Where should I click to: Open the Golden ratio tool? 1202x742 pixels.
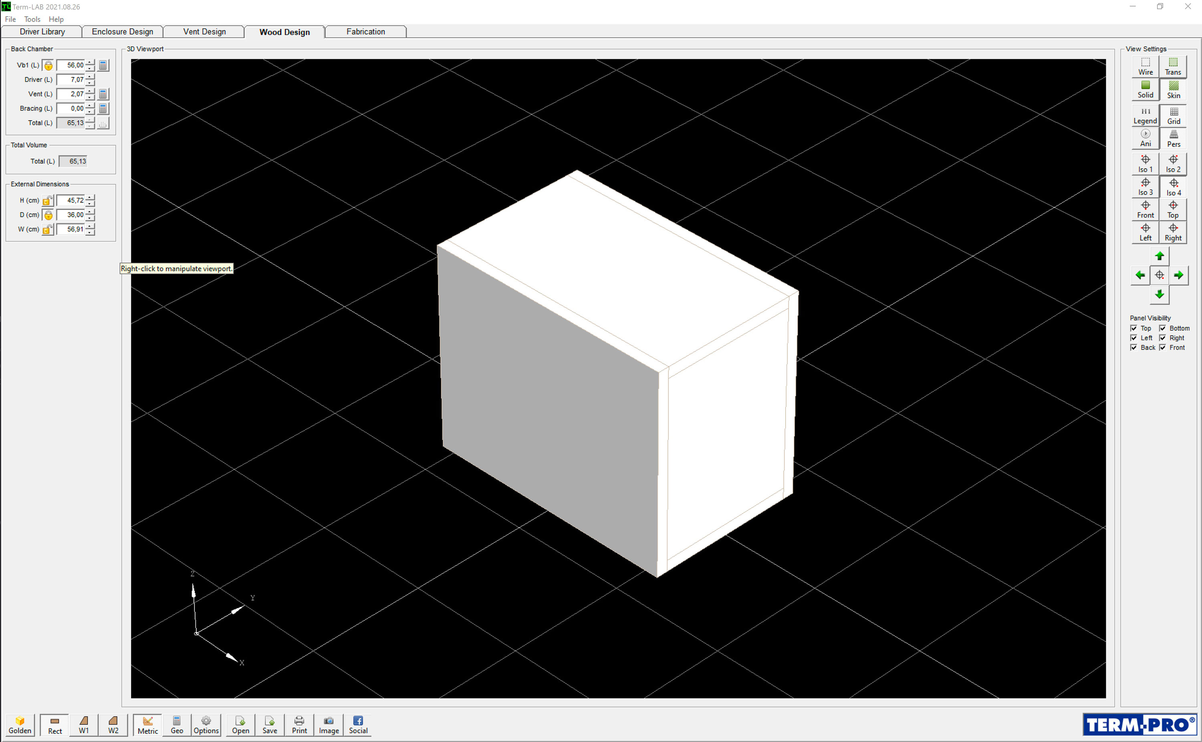[x=20, y=725]
